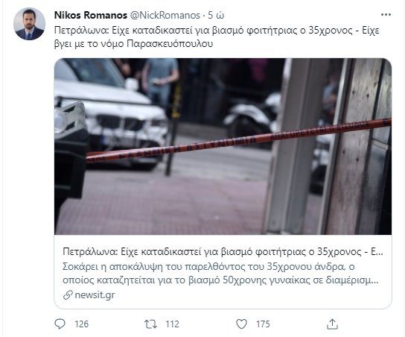Image resolution: width=405 pixels, height=337 pixels.
Task: Like the tweet with the heart icon
Action: [241, 324]
